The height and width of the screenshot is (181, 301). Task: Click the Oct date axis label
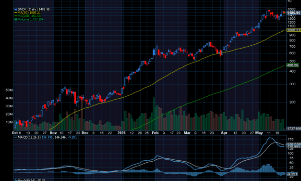pyautogui.click(x=15, y=133)
